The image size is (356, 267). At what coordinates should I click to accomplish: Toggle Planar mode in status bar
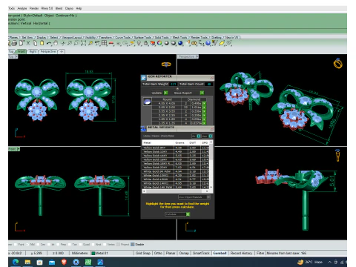click(x=171, y=253)
